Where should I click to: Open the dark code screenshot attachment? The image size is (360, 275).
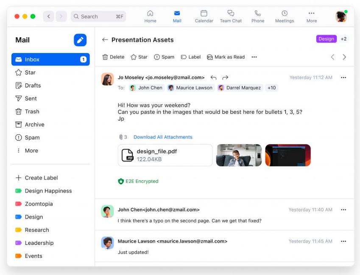click(288, 155)
